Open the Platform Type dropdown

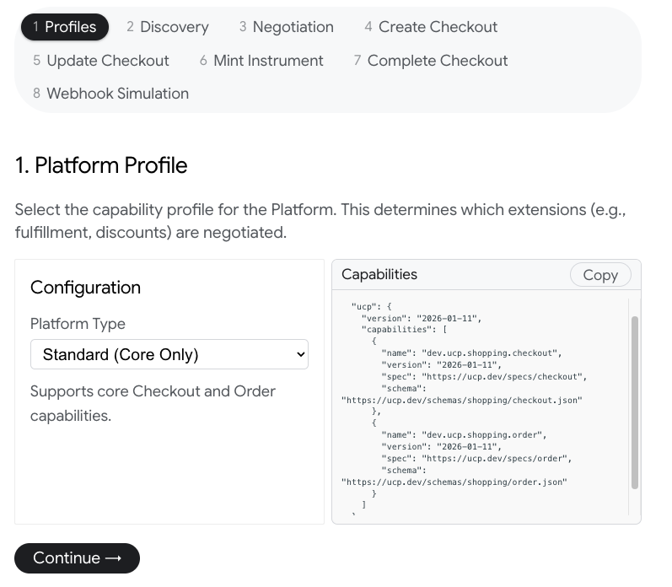[x=169, y=354]
